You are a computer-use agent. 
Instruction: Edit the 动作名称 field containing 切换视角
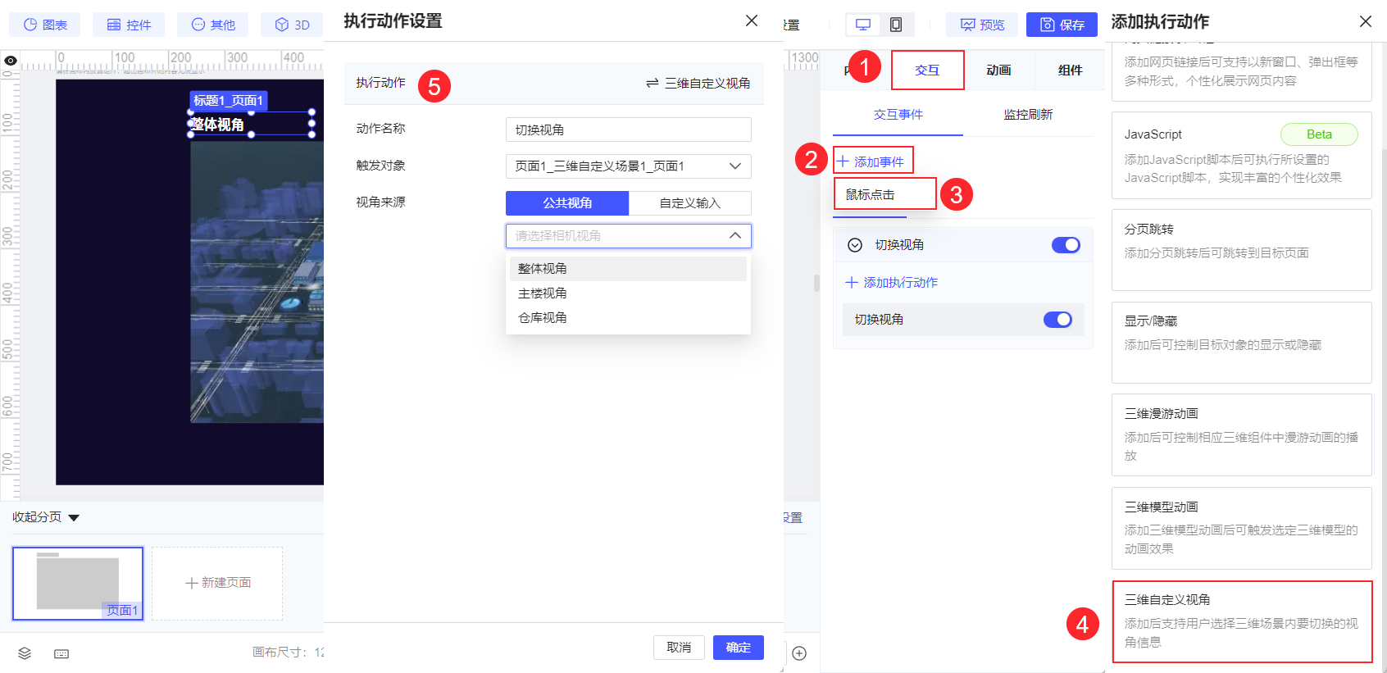(628, 130)
